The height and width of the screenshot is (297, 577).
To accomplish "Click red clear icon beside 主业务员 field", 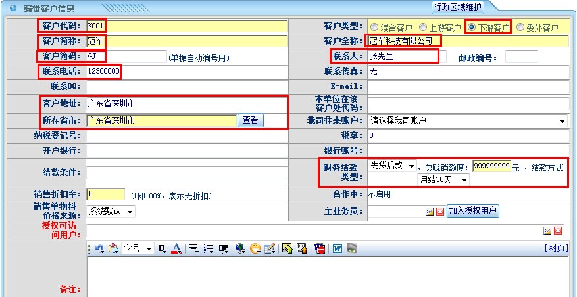I will point(440,212).
